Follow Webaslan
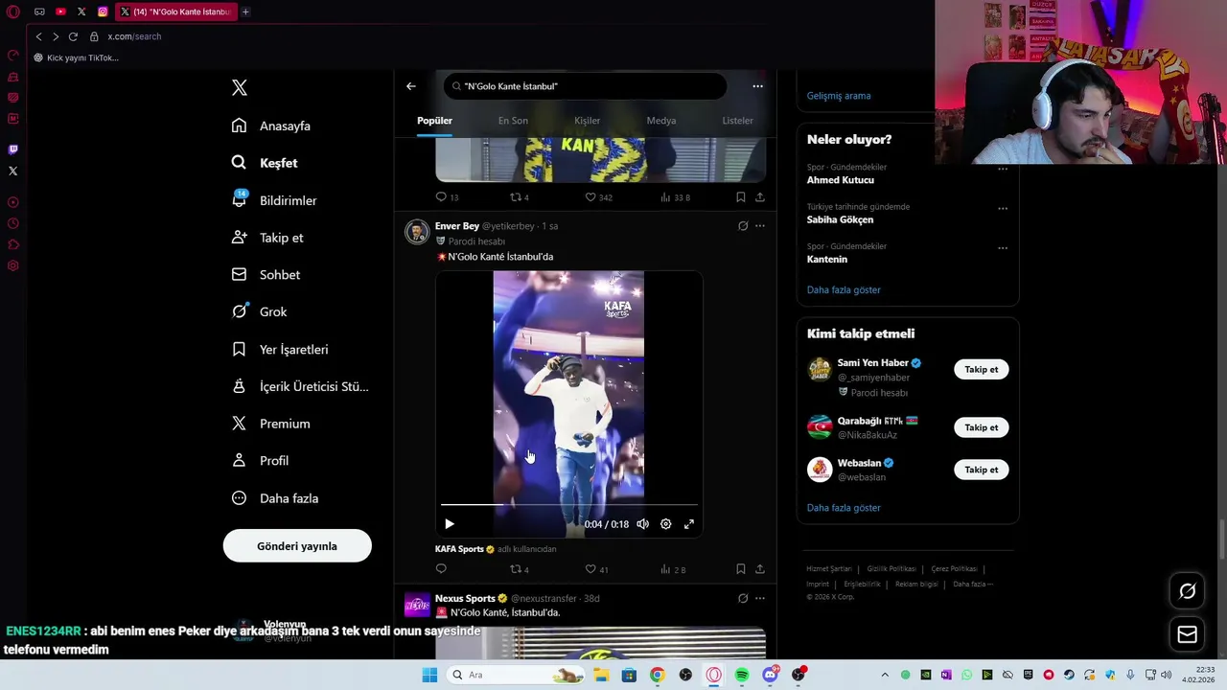 pos(981,470)
